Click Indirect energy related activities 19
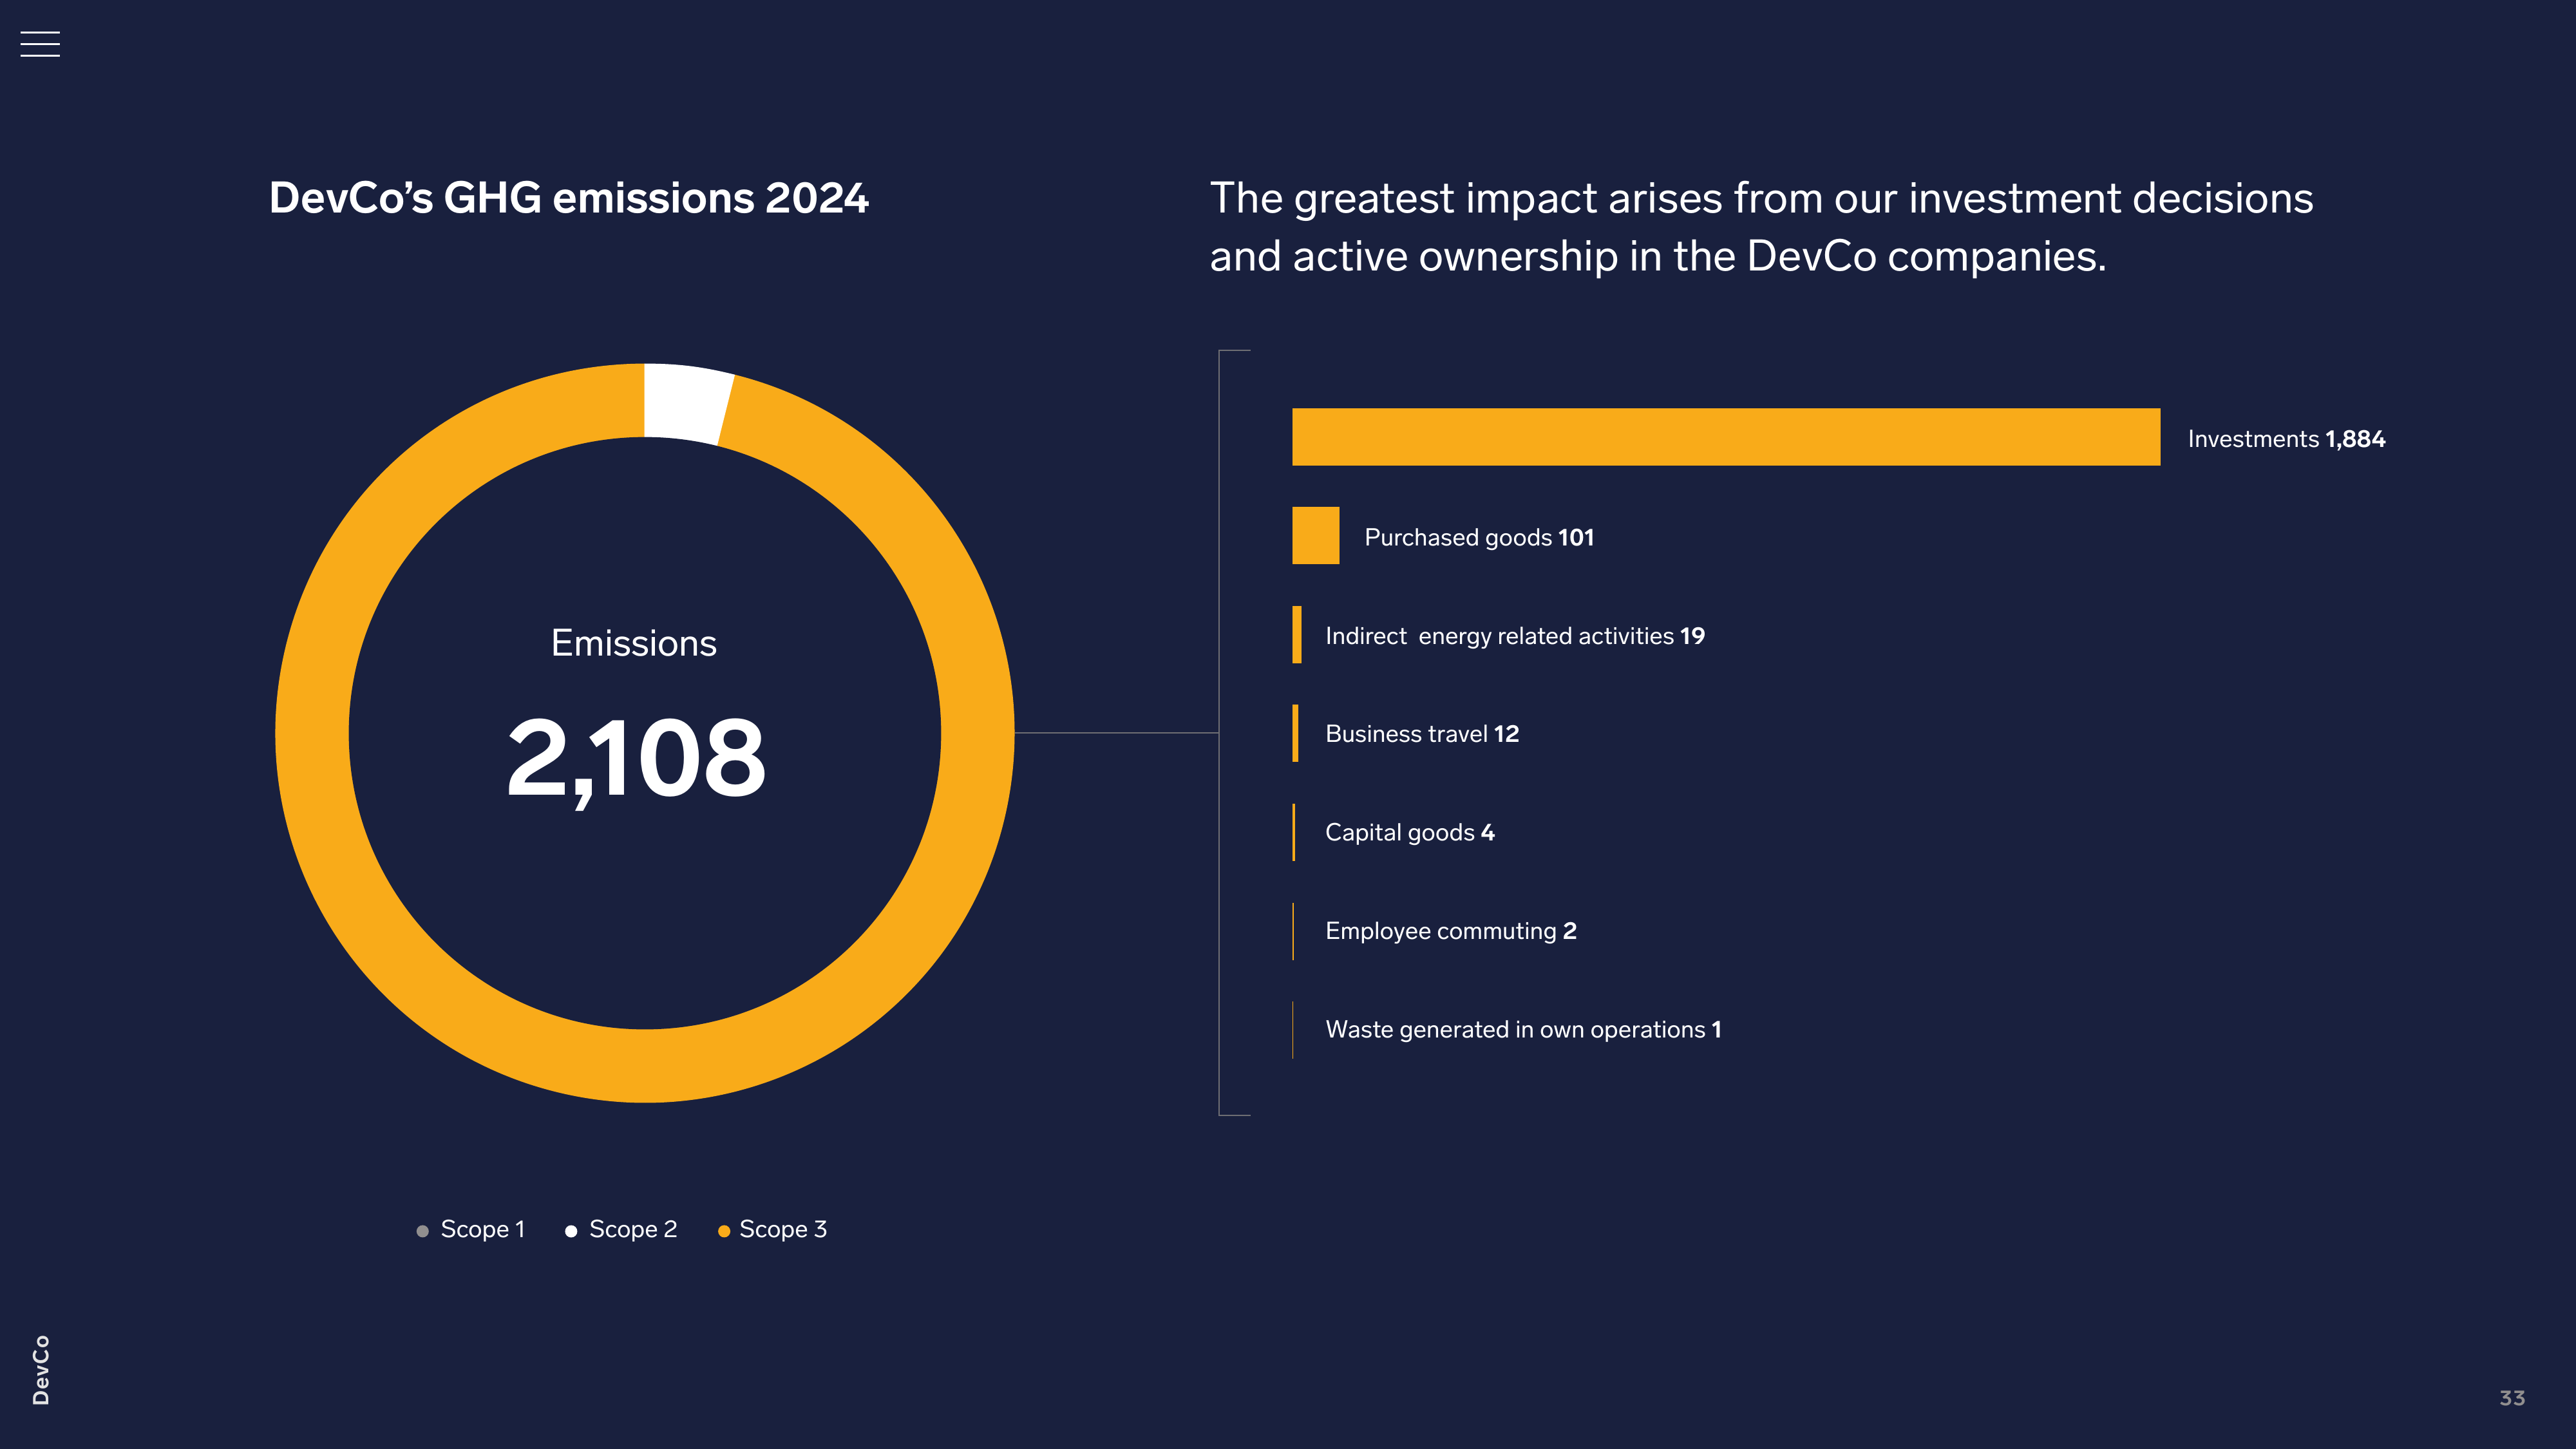Viewport: 2576px width, 1449px height. tap(1515, 636)
